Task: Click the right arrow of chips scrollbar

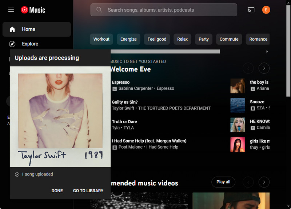Action: pos(267,51)
